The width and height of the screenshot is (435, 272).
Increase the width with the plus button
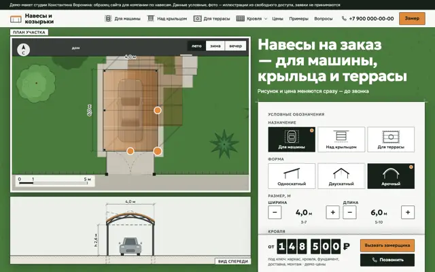[332, 212]
